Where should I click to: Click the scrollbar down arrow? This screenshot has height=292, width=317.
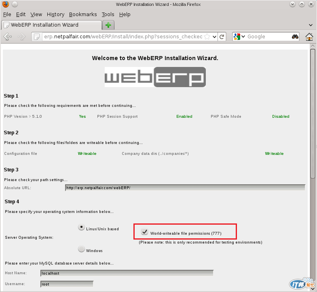point(313,289)
